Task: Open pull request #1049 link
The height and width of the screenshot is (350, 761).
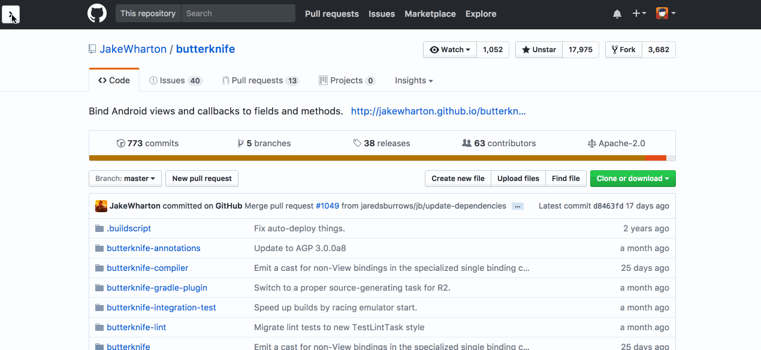Action: tap(327, 206)
